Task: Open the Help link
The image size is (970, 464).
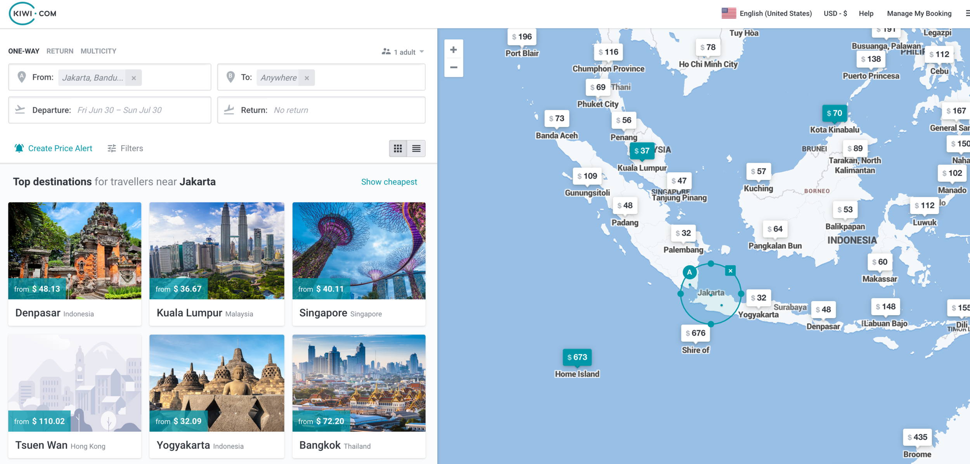Action: point(866,14)
